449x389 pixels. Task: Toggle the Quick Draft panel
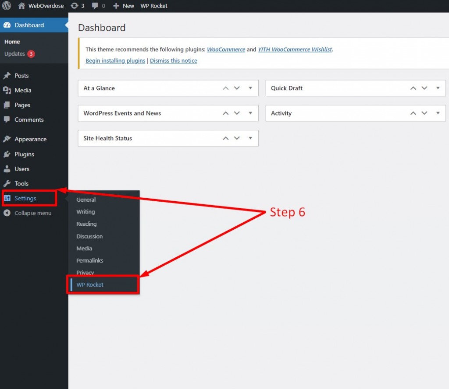tap(438, 88)
